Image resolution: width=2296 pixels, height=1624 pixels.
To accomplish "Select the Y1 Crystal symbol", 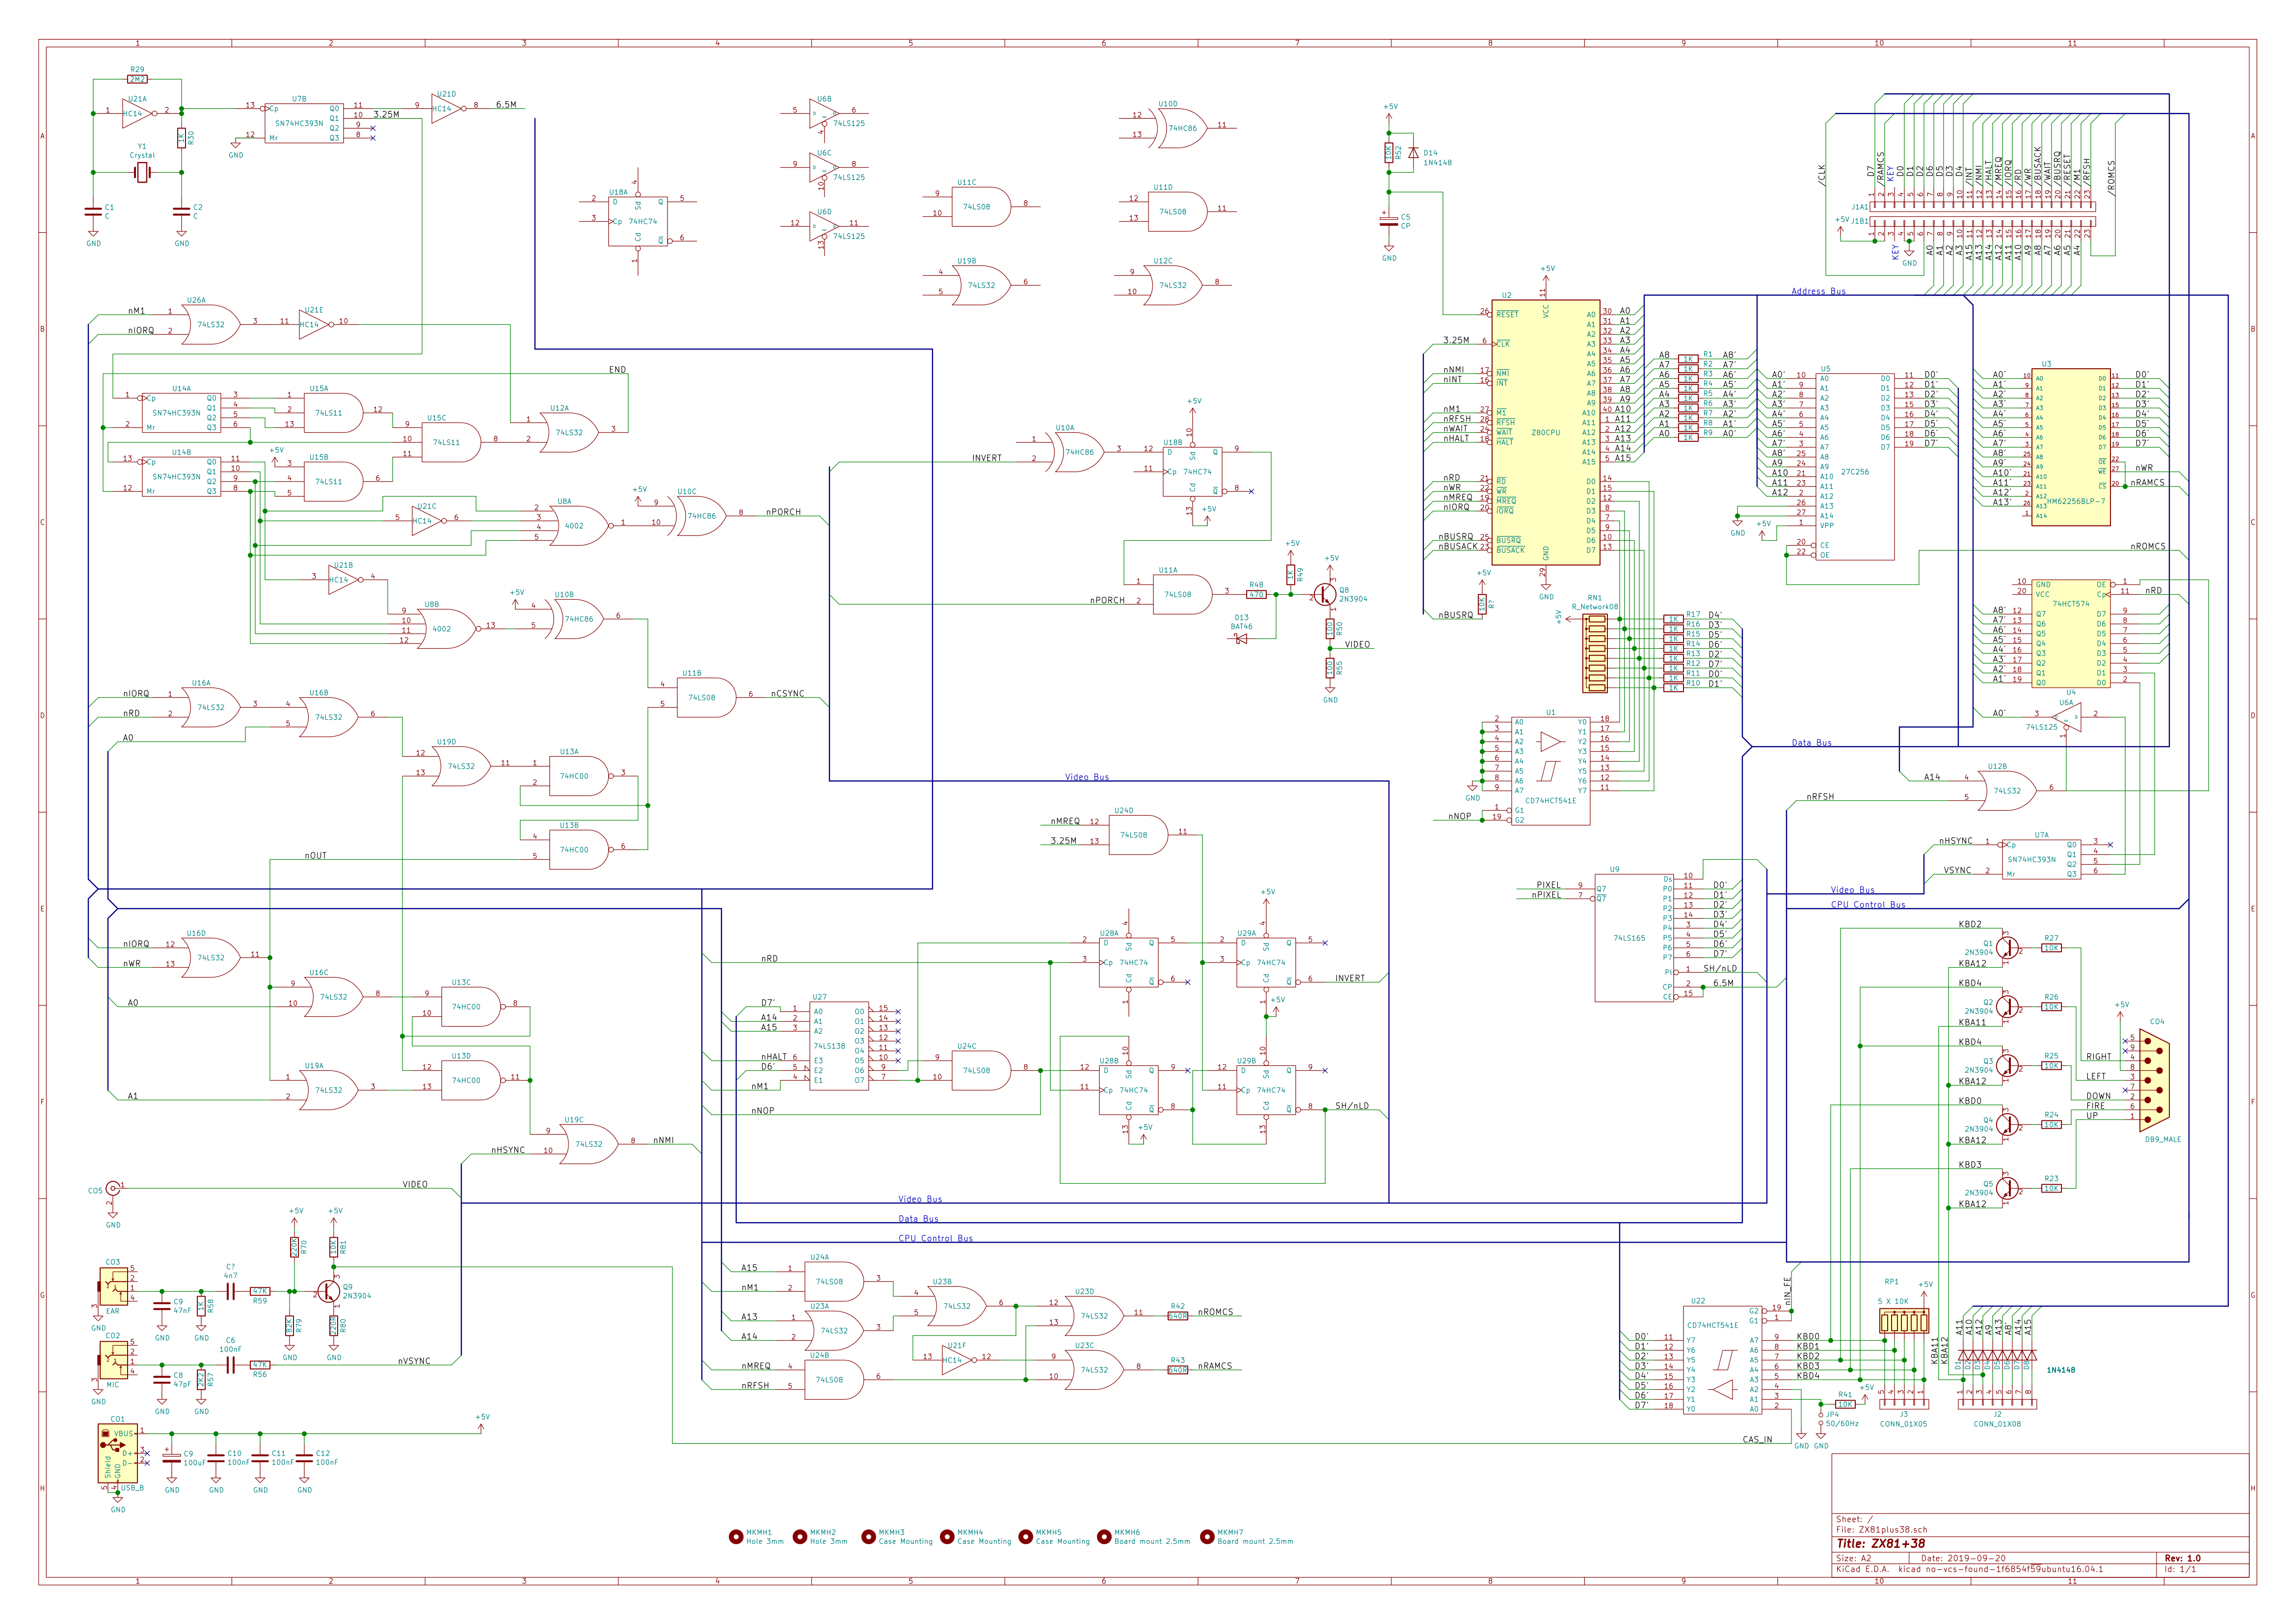I will click(x=142, y=173).
